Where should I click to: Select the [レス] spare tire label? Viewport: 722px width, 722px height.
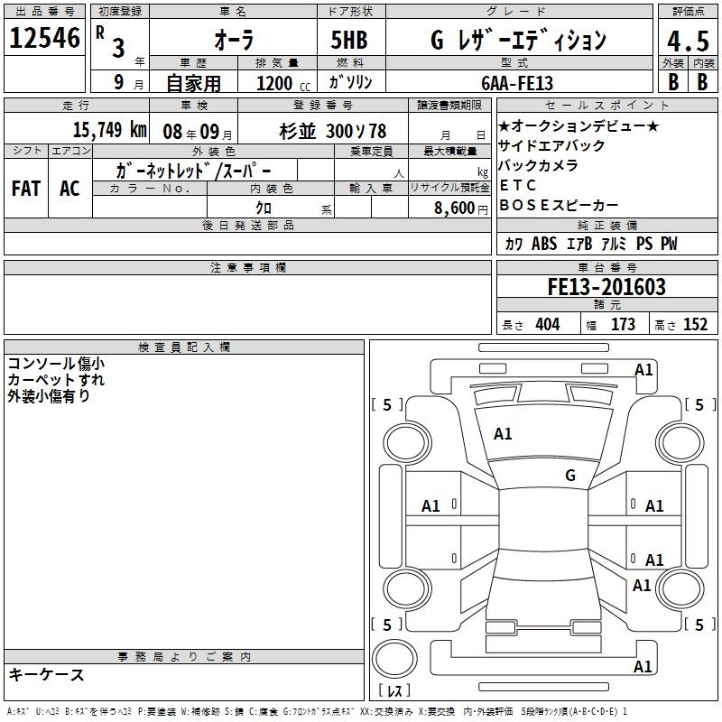[x=394, y=690]
